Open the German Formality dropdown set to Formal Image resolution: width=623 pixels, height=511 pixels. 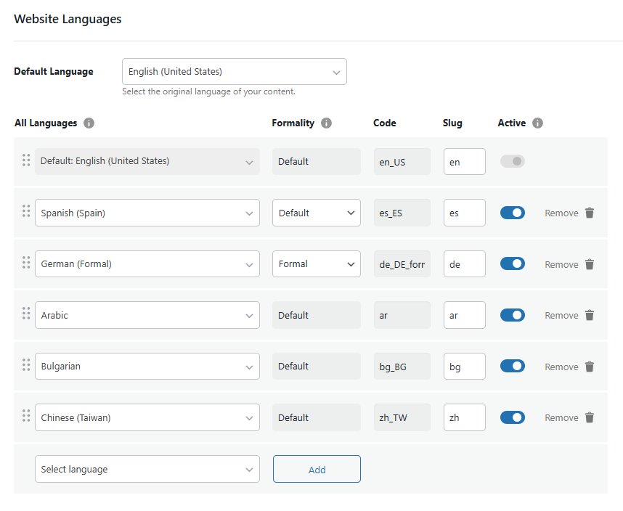pos(317,264)
